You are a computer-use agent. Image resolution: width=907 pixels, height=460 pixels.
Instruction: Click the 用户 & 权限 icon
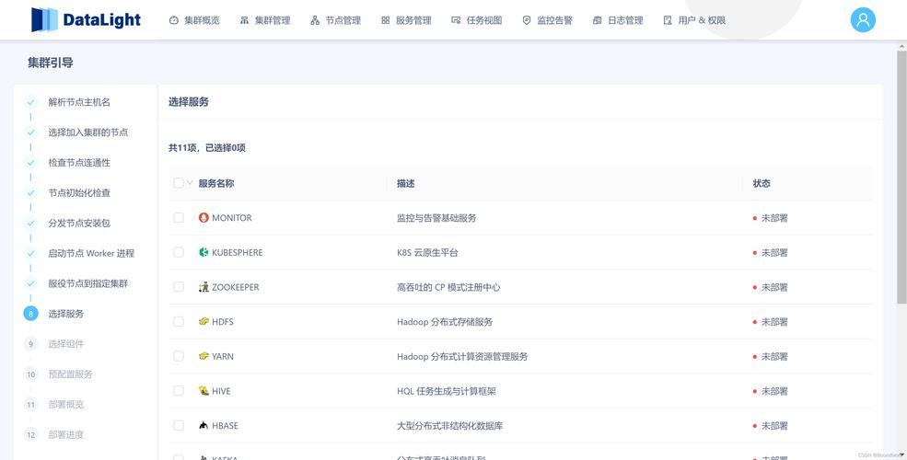pos(668,20)
